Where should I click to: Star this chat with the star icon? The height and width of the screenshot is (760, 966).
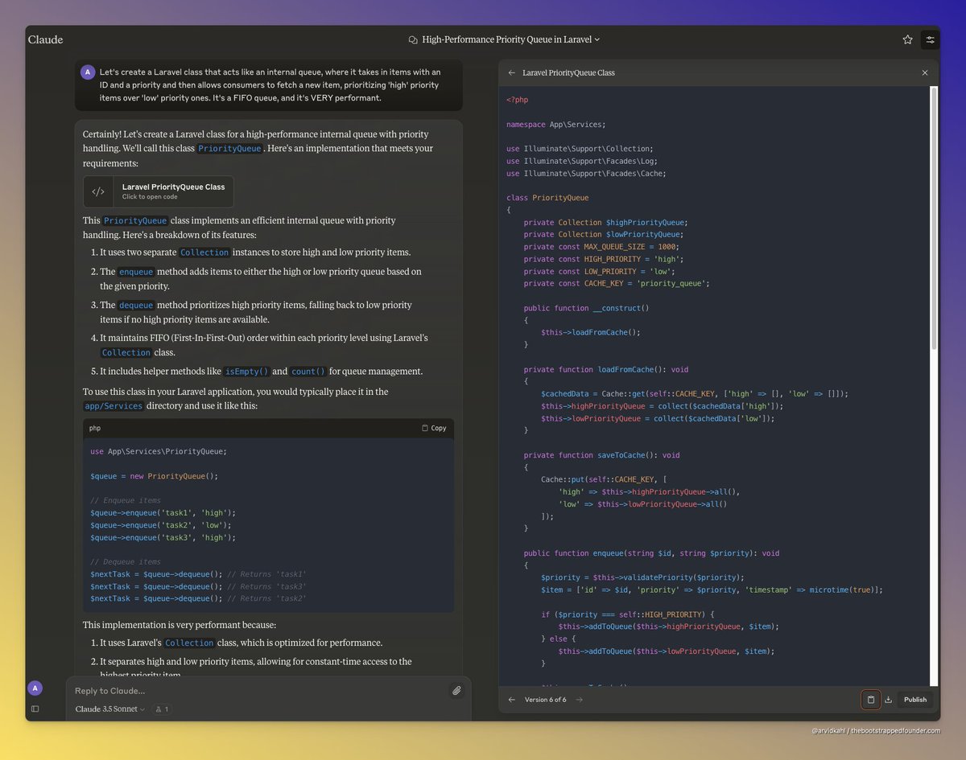pyautogui.click(x=908, y=39)
